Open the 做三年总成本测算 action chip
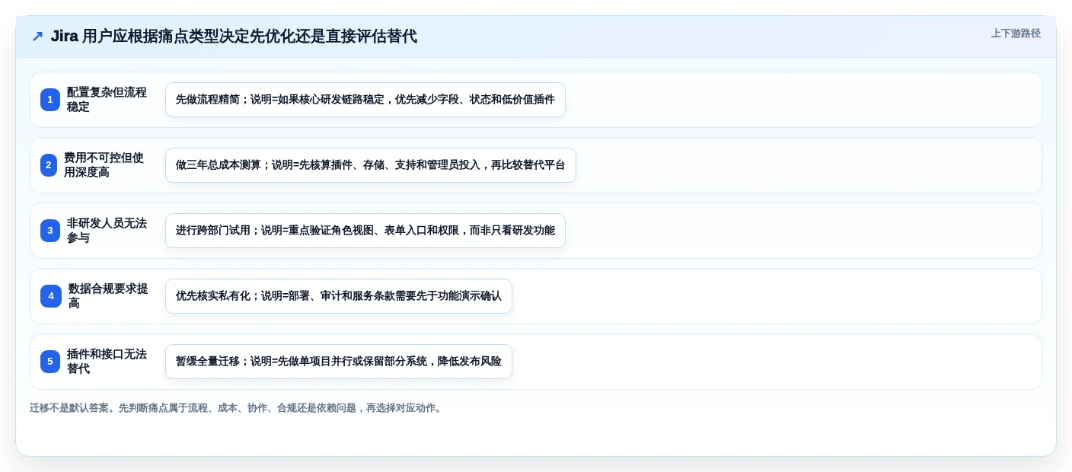 point(371,165)
